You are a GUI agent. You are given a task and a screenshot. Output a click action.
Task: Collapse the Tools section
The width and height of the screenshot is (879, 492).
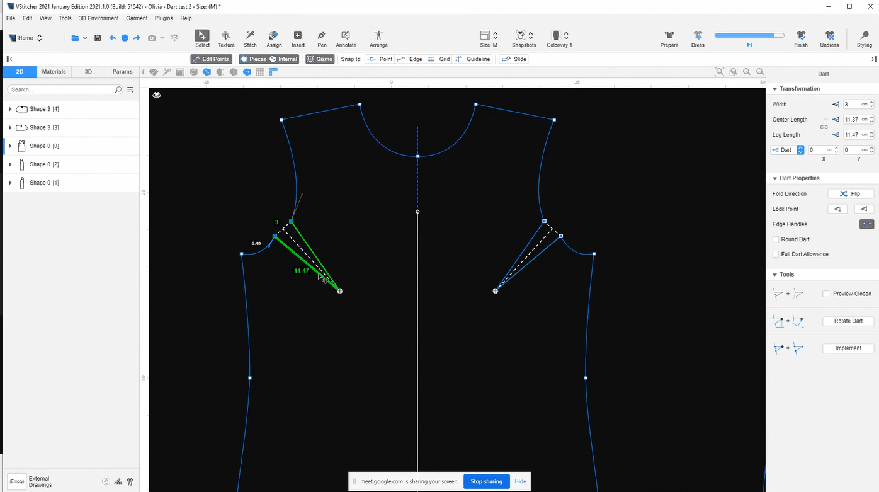coord(774,275)
